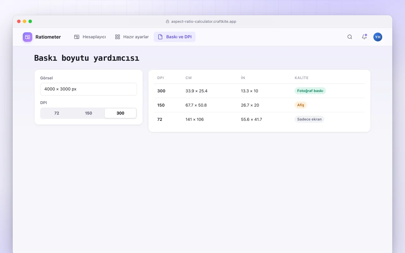405x253 pixels.
Task: Switch to the Hesaplayıcı tab
Action: click(90, 37)
